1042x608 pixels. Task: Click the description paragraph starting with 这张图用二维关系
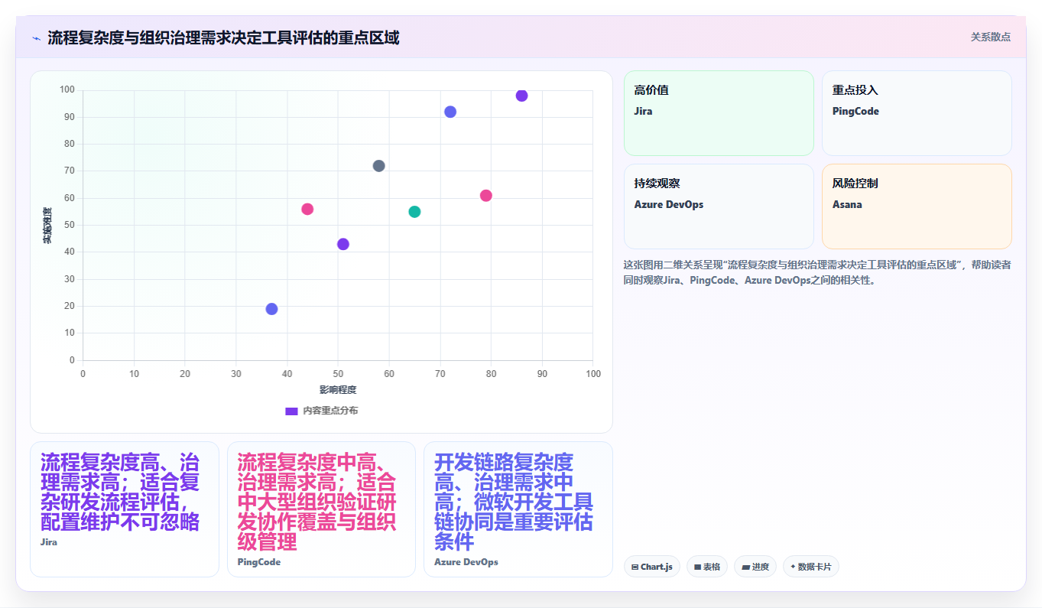point(817,272)
